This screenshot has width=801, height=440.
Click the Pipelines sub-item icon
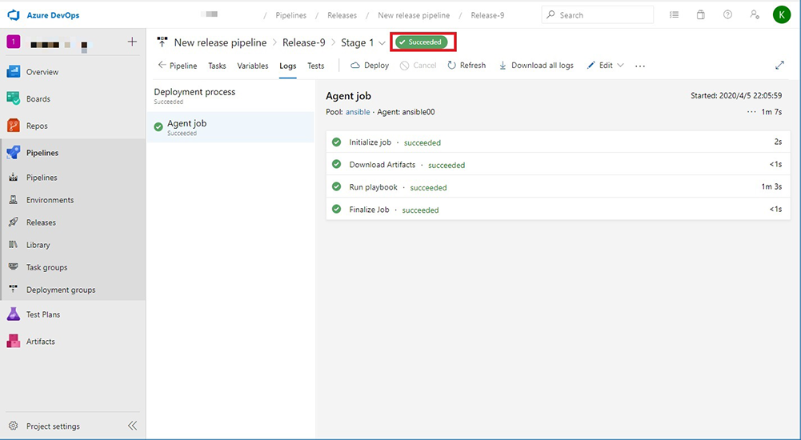(x=14, y=177)
